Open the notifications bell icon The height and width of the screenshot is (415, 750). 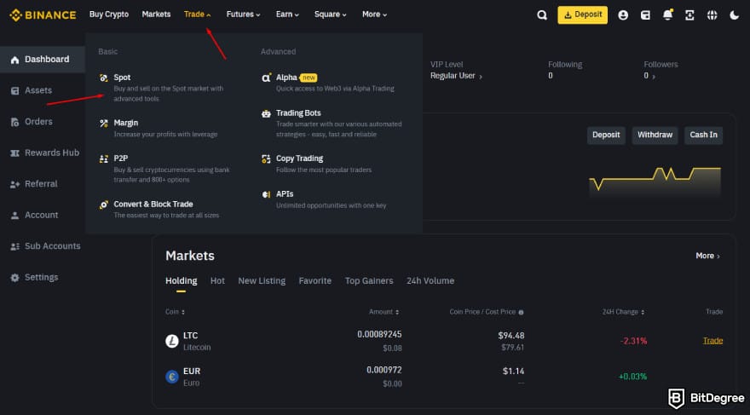pyautogui.click(x=667, y=14)
